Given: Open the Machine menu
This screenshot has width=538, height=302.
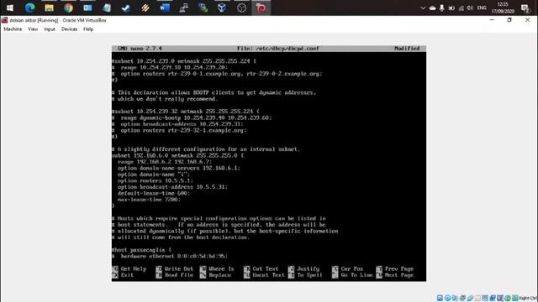Looking at the screenshot, I should tap(13, 29).
